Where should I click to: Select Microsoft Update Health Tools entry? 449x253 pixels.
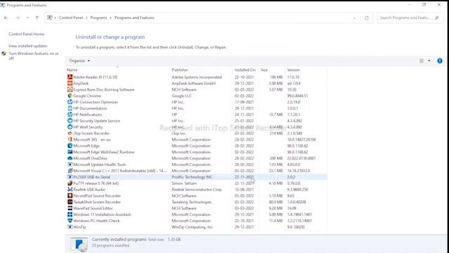click(100, 164)
